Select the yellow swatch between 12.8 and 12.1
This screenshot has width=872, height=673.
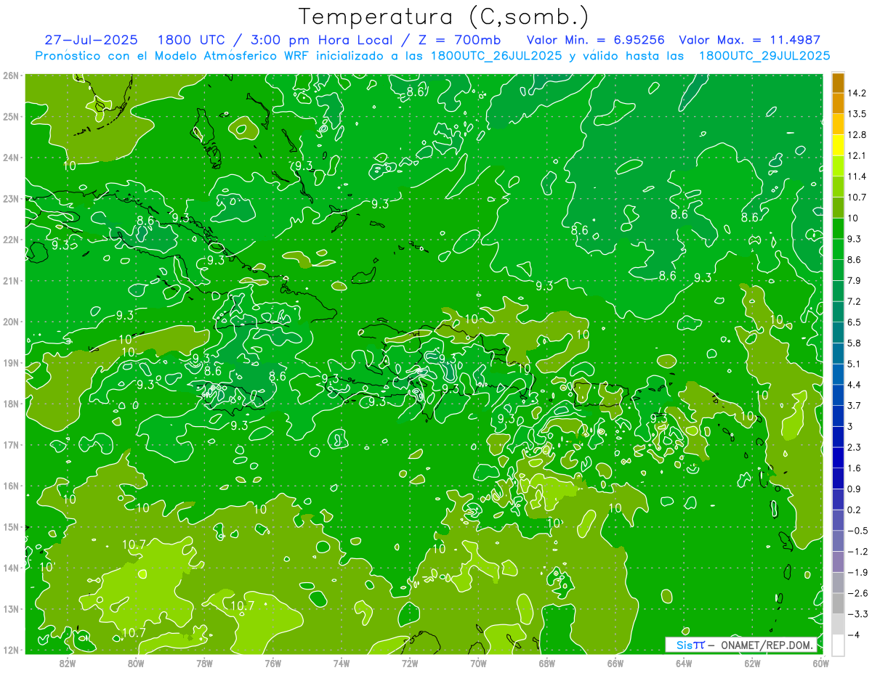838,144
